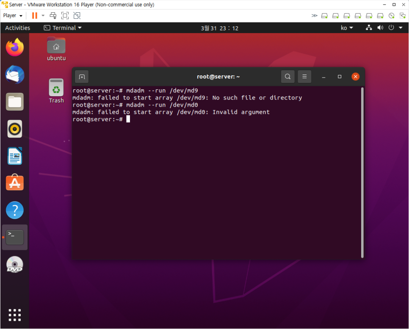Click the last terminal prompt with the cursor
The height and width of the screenshot is (329, 409).
[101, 119]
